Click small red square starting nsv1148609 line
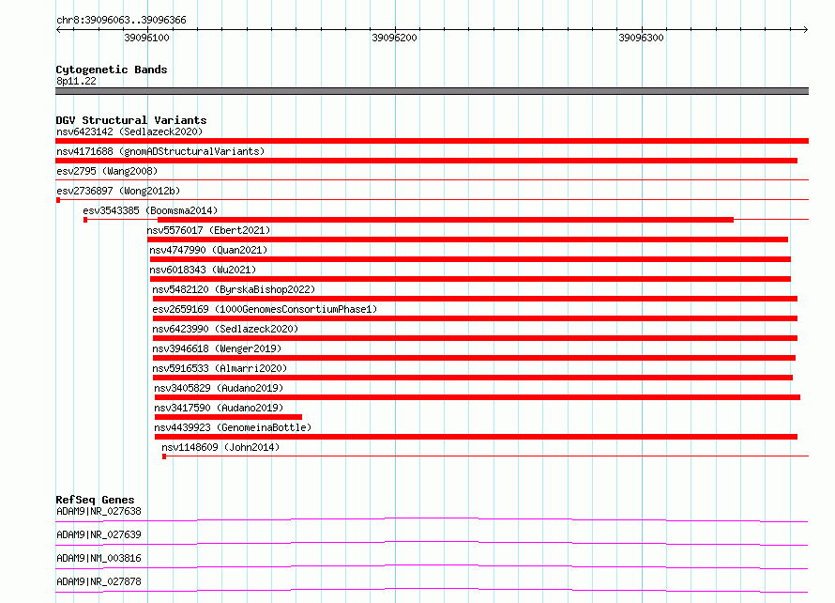The image size is (835, 603). point(164,456)
